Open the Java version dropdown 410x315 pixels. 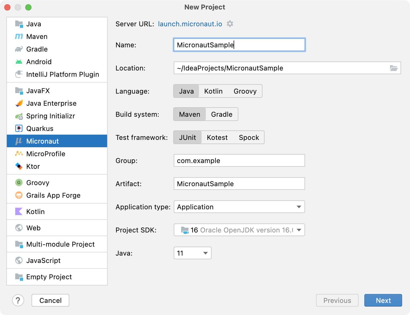click(x=192, y=253)
